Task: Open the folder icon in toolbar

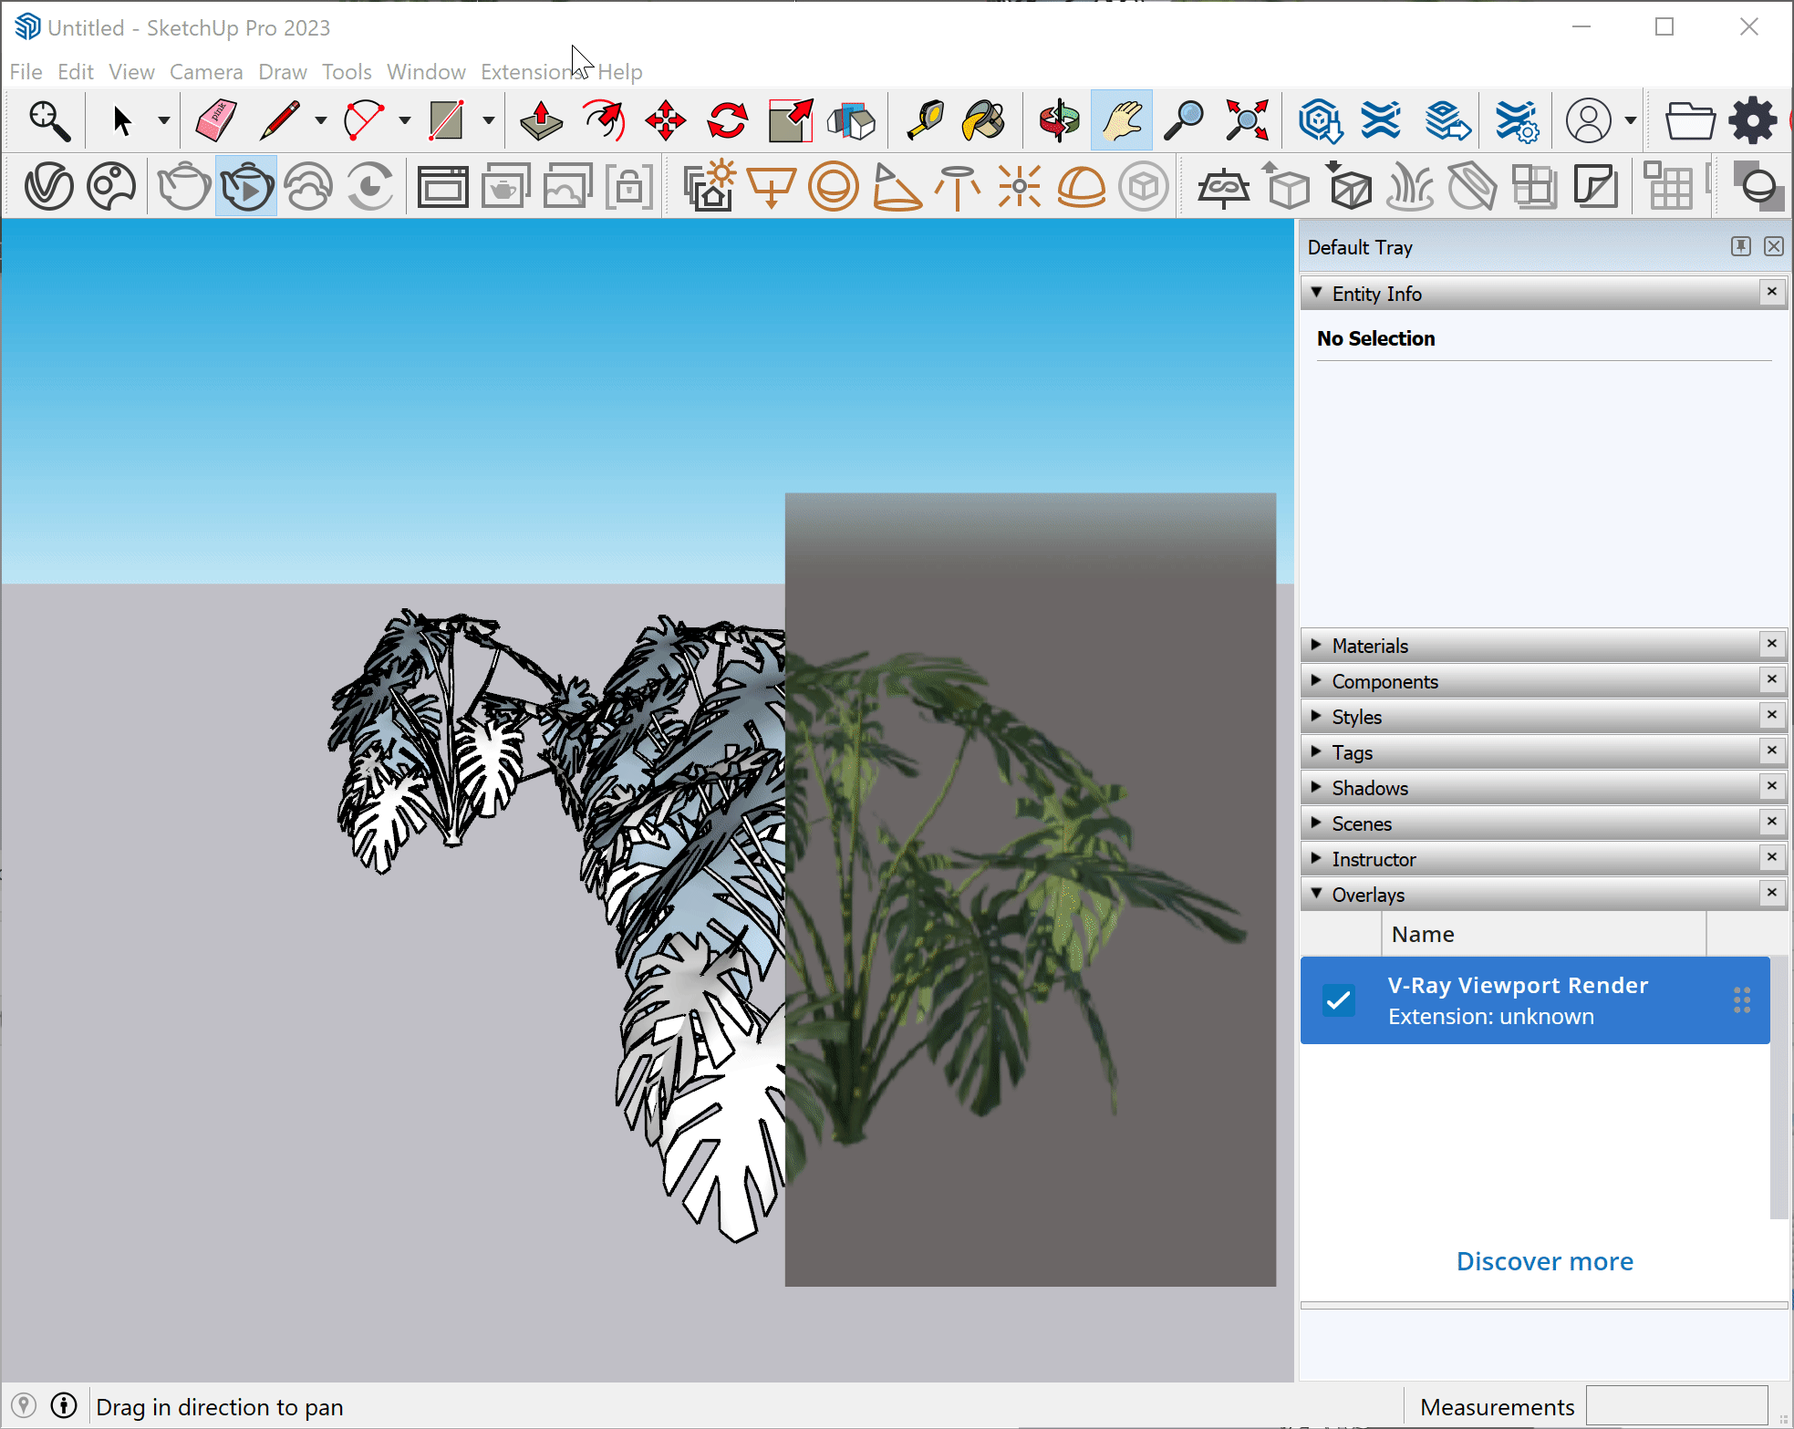Action: tap(1690, 121)
